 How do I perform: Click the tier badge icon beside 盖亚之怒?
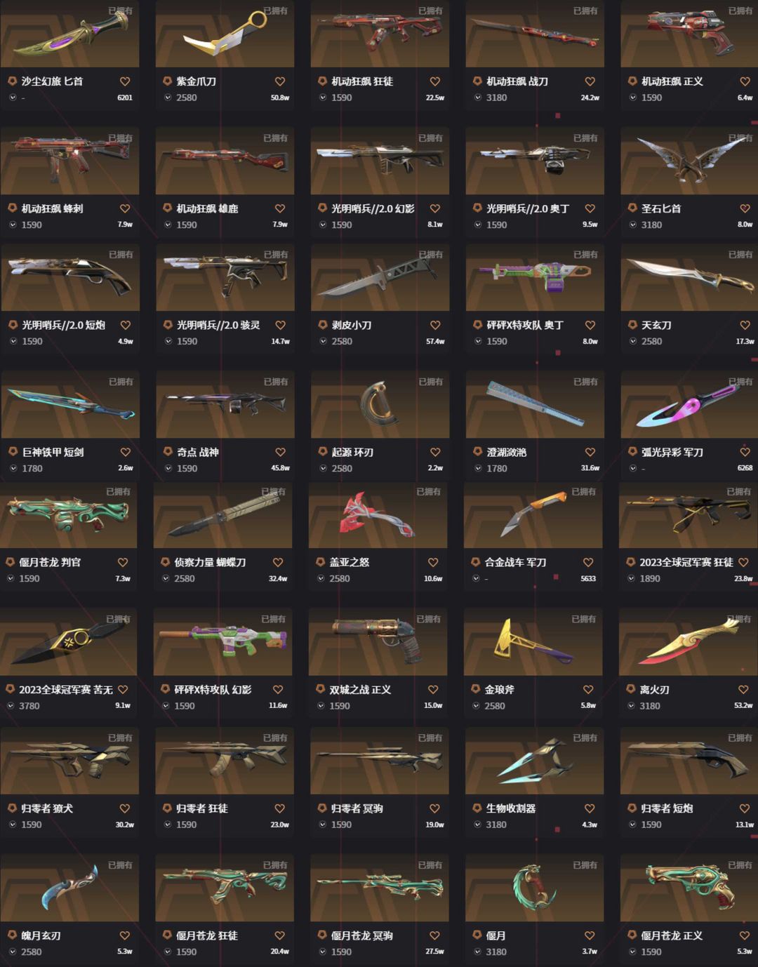[321, 562]
